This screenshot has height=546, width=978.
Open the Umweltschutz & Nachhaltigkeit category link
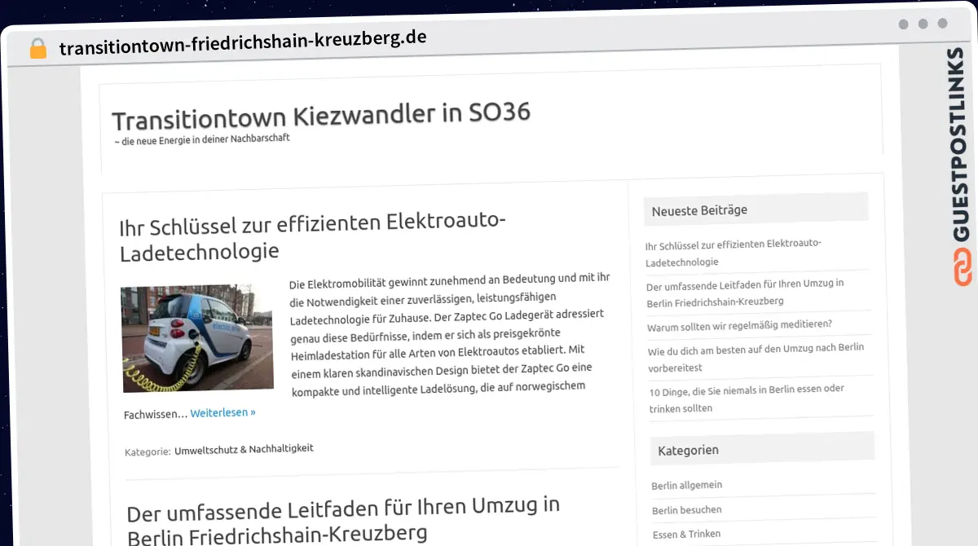click(x=244, y=448)
